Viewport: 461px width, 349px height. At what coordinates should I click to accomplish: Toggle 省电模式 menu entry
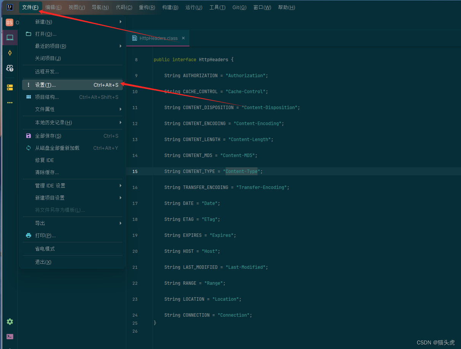(x=72, y=249)
